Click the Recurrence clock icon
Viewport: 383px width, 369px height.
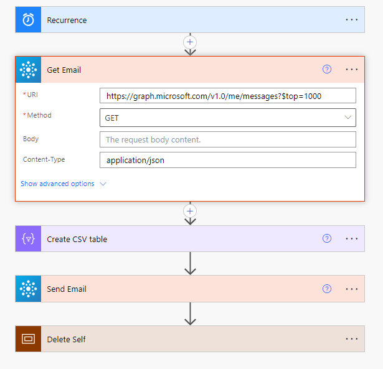pos(28,20)
